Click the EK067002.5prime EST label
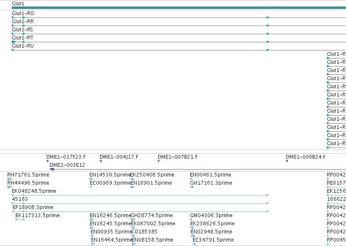Screen dimensions: 346x246 click(x=153, y=224)
